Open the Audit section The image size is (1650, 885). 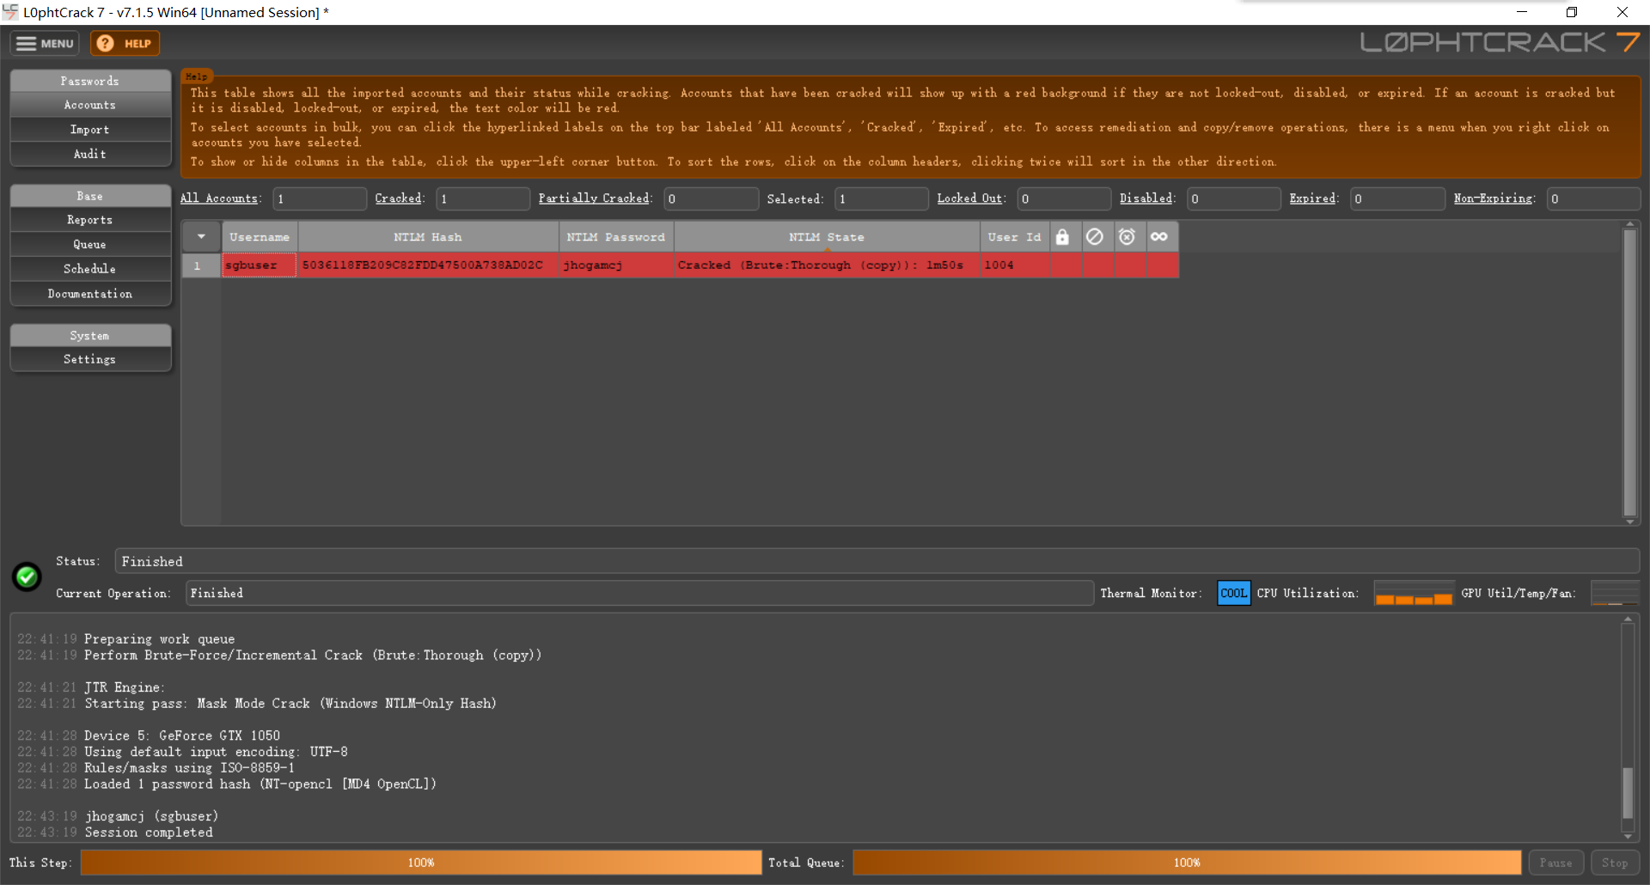pyautogui.click(x=90, y=154)
